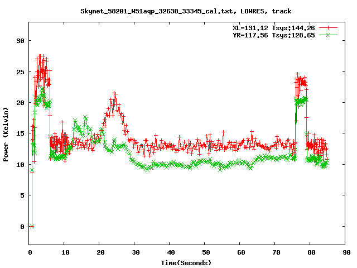Click the y-axis tick label 5
This screenshot has width=357, height=268.
22,195
